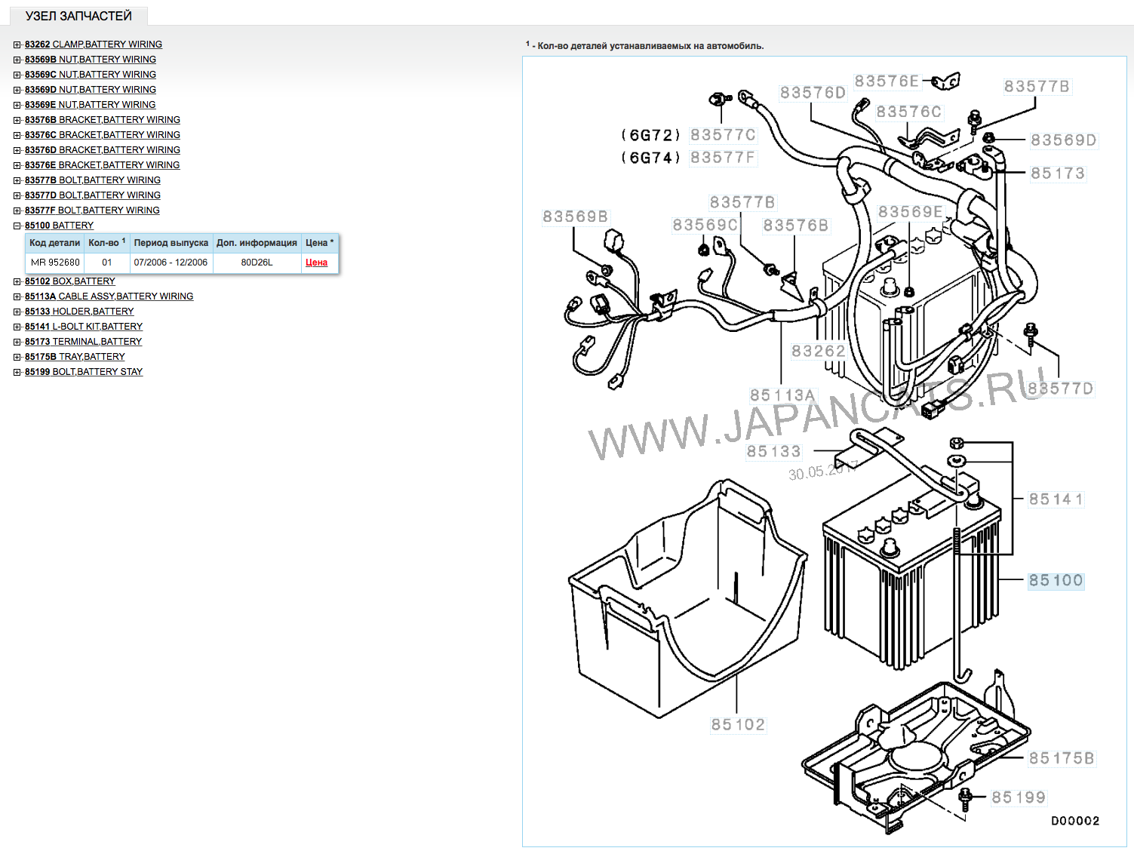1134x854 pixels.
Task: Select the 83569B NUT,BATTERY WIRING item
Action: point(90,60)
